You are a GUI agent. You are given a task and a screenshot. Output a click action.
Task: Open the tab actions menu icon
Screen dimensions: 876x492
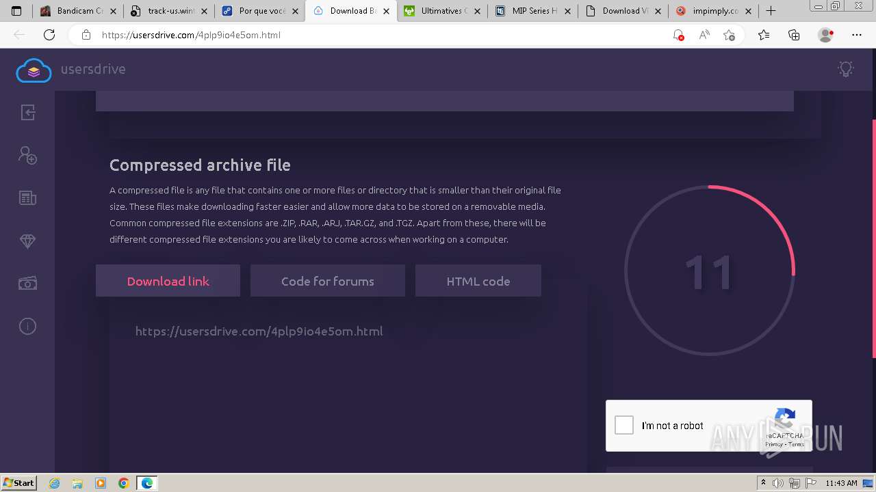[x=16, y=11]
